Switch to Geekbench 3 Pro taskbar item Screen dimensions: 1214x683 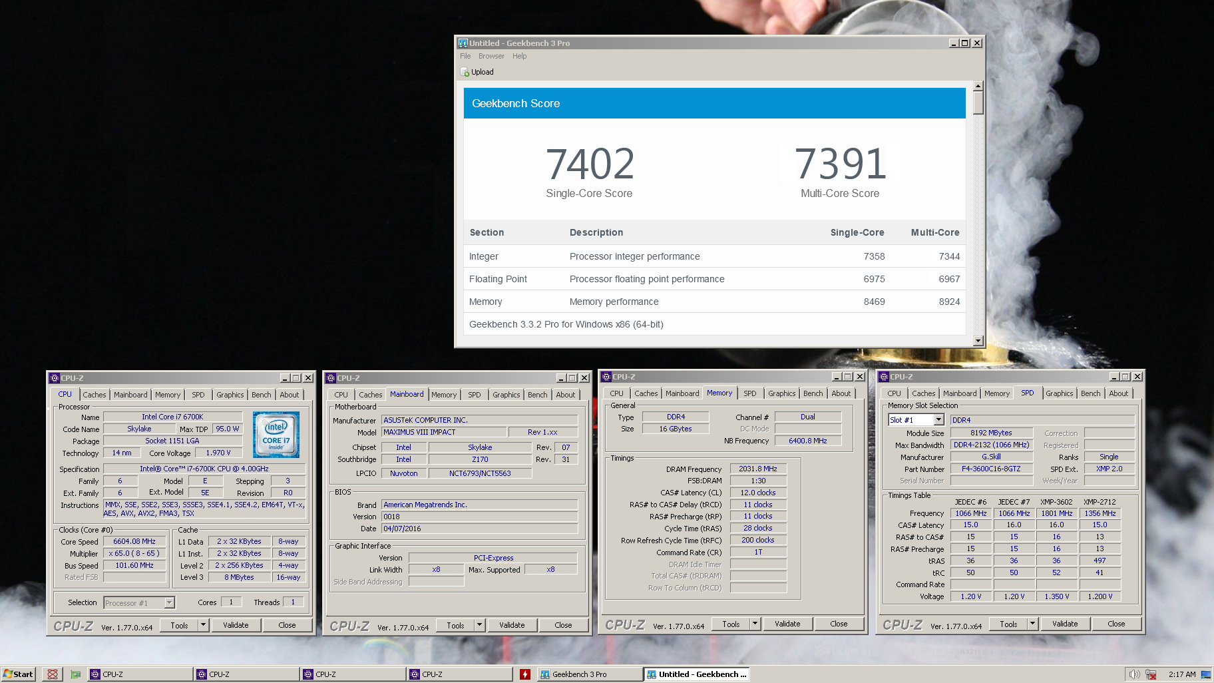pyautogui.click(x=589, y=674)
